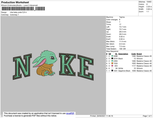Click the stitch count '1205' in row 4

click(116, 63)
